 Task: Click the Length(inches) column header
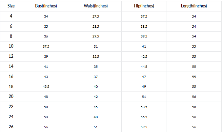[x=194, y=6]
